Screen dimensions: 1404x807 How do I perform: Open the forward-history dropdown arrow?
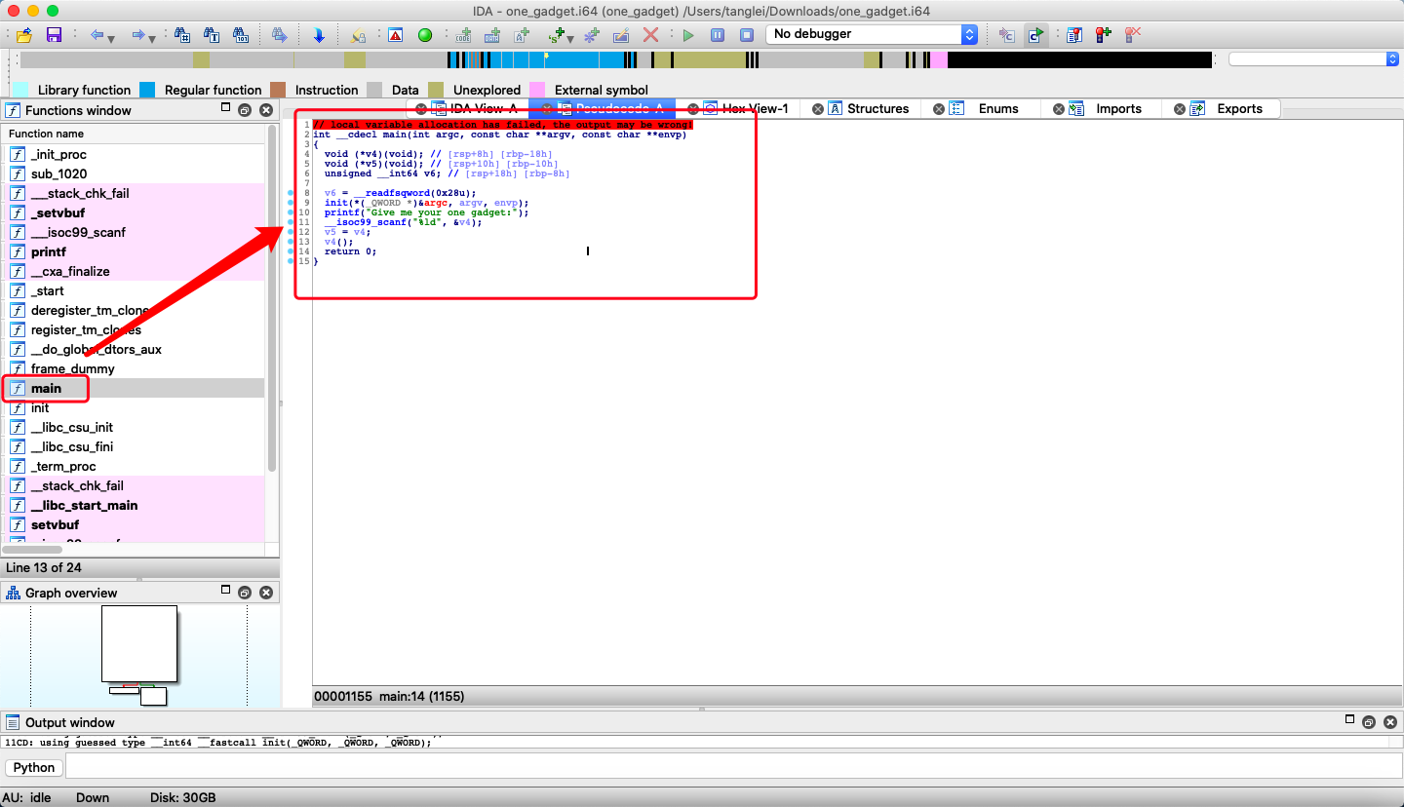click(152, 39)
